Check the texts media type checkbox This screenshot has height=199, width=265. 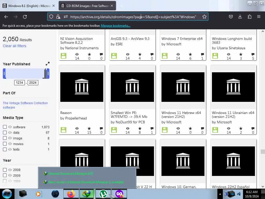pyautogui.click(x=5, y=150)
